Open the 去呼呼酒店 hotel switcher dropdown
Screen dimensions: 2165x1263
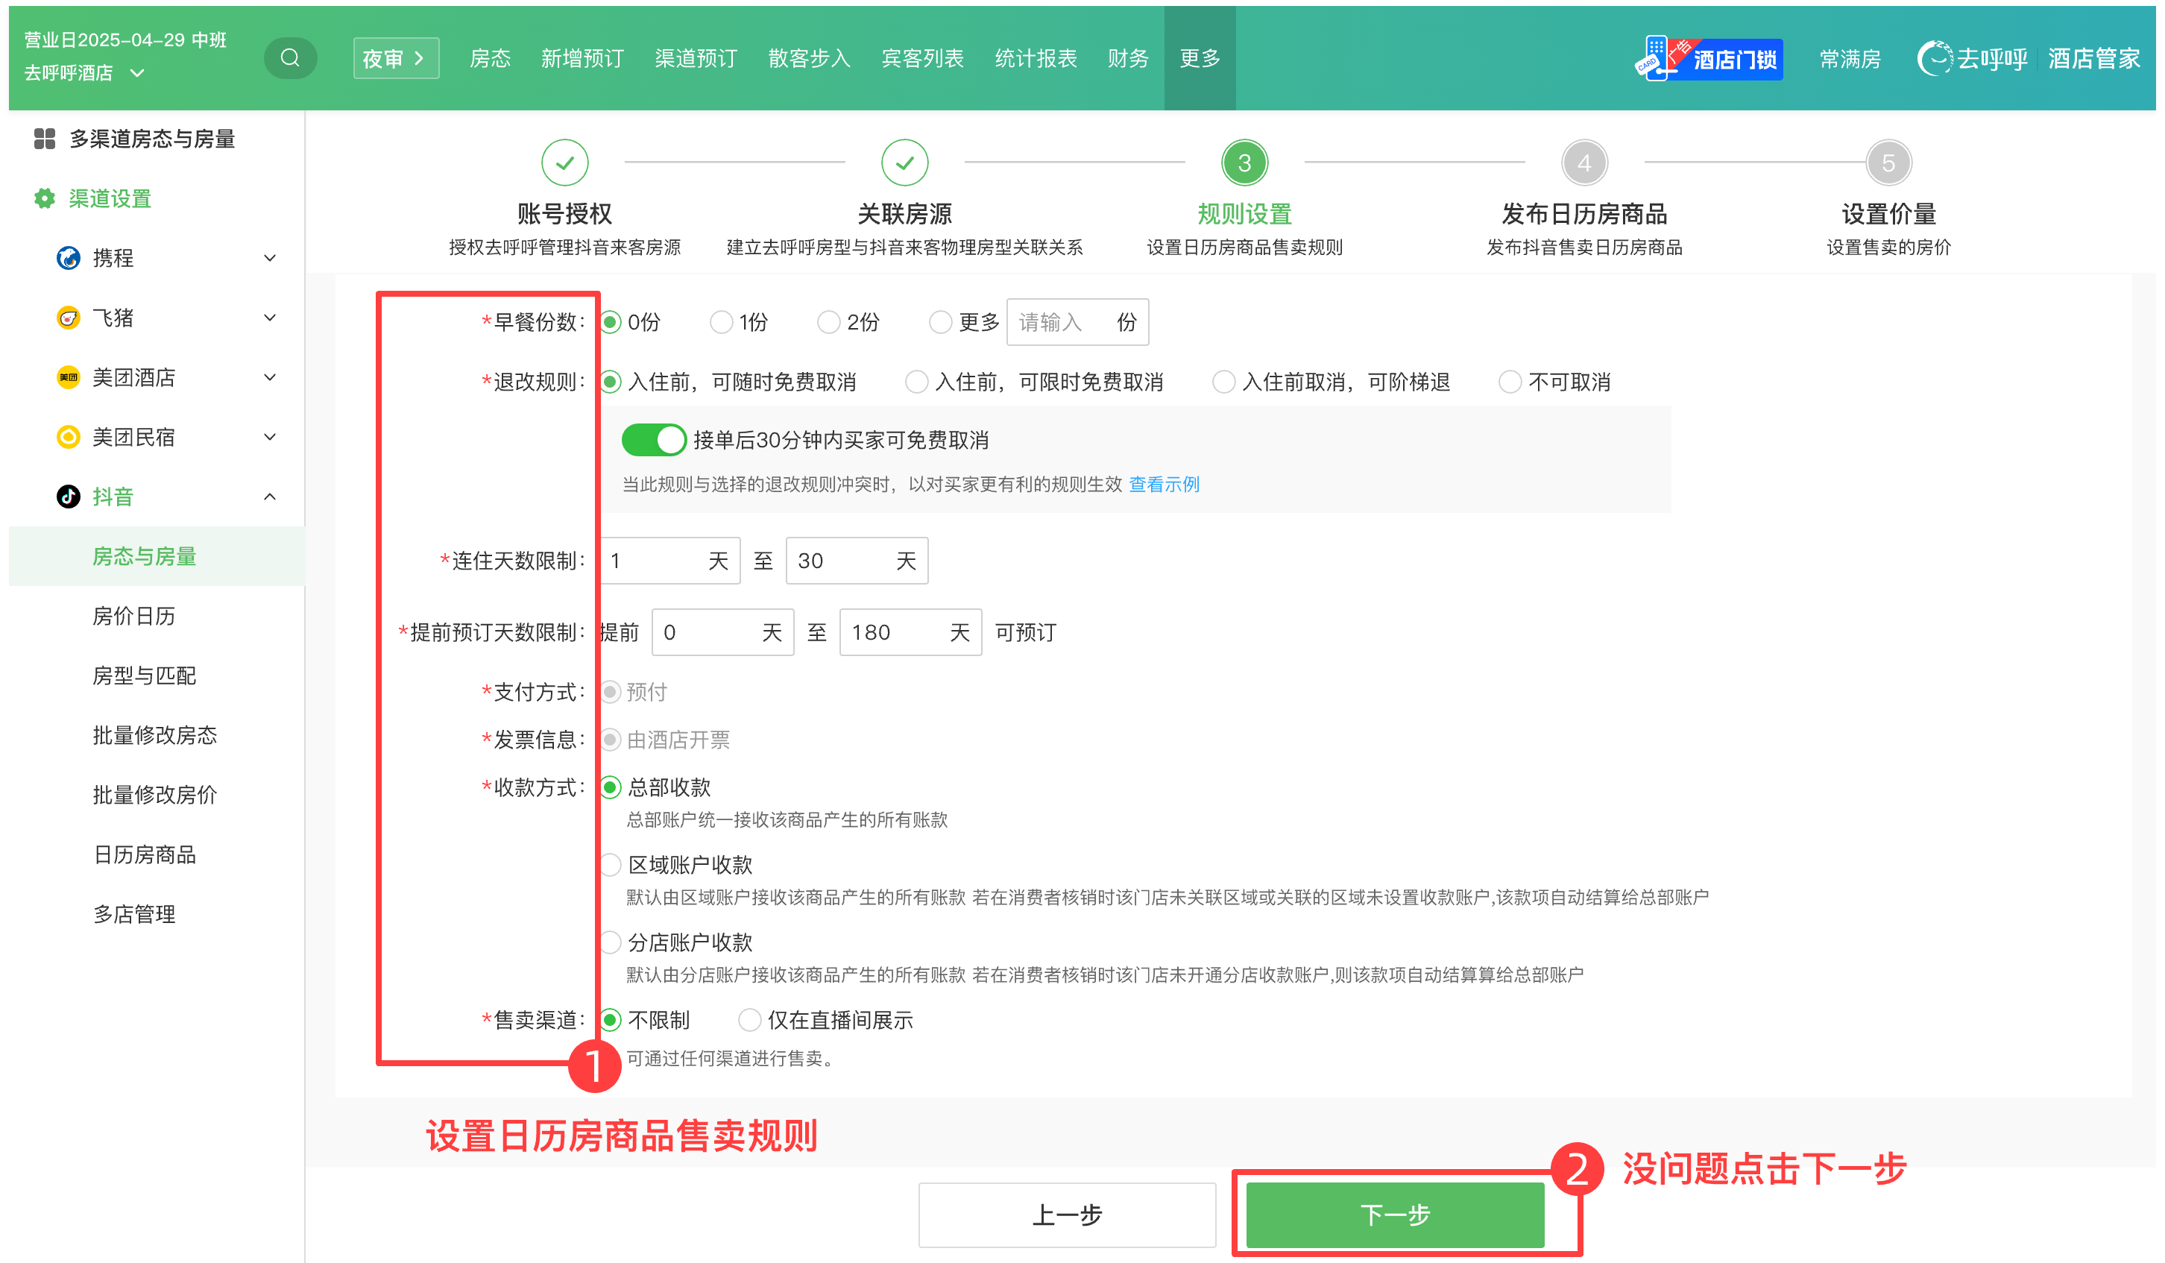(83, 73)
